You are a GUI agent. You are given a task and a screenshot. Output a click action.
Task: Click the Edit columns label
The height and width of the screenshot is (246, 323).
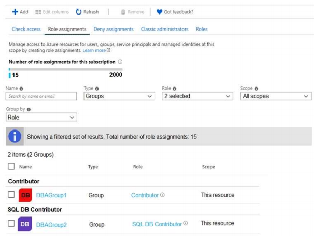point(56,12)
